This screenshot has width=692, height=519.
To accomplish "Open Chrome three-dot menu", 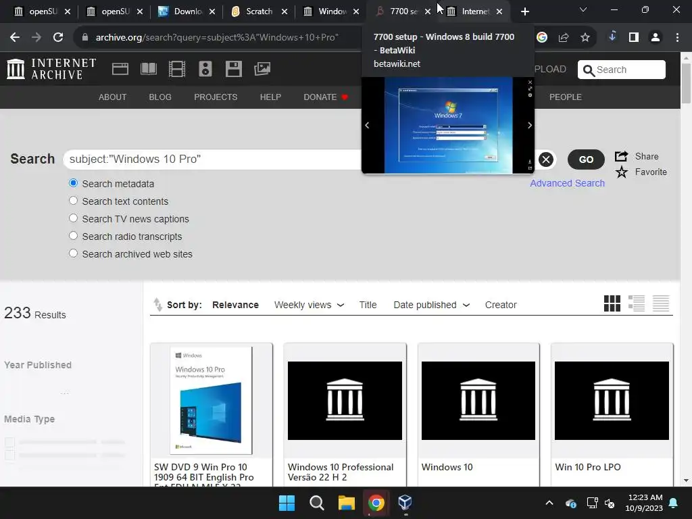I will [x=677, y=38].
